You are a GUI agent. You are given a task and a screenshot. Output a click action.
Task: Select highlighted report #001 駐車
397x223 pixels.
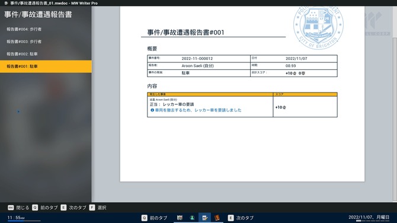point(46,66)
